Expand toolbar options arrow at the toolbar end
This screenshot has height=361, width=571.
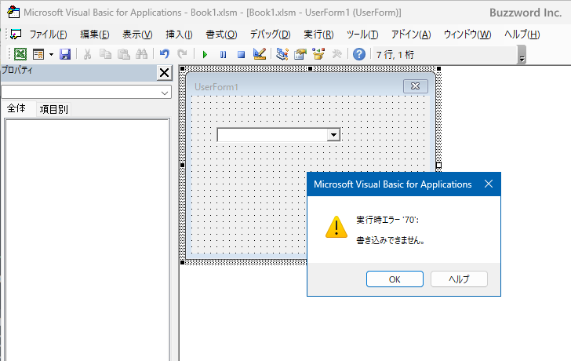tap(522, 55)
